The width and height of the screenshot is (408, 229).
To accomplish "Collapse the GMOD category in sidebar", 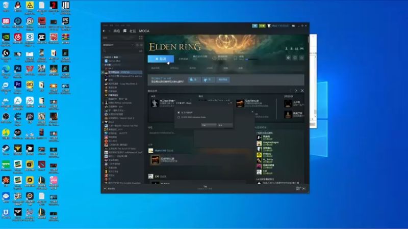I will pyautogui.click(x=103, y=57).
